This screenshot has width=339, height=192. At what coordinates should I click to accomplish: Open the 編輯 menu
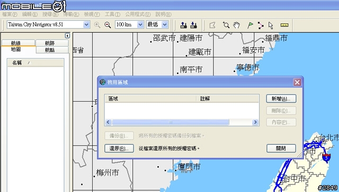pyautogui.click(x=30, y=14)
